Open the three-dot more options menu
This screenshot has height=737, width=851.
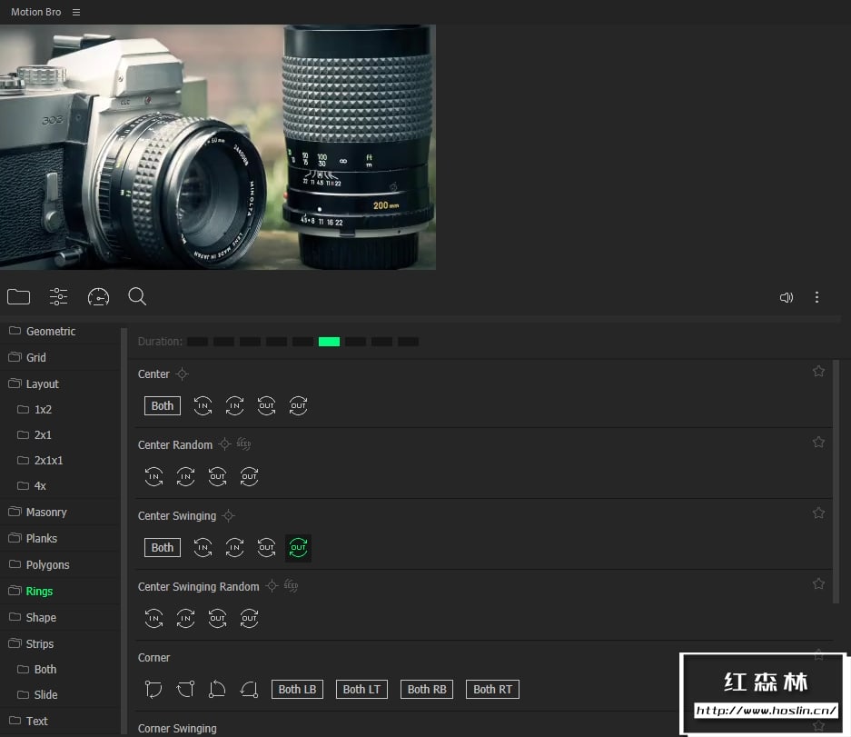[x=816, y=297]
